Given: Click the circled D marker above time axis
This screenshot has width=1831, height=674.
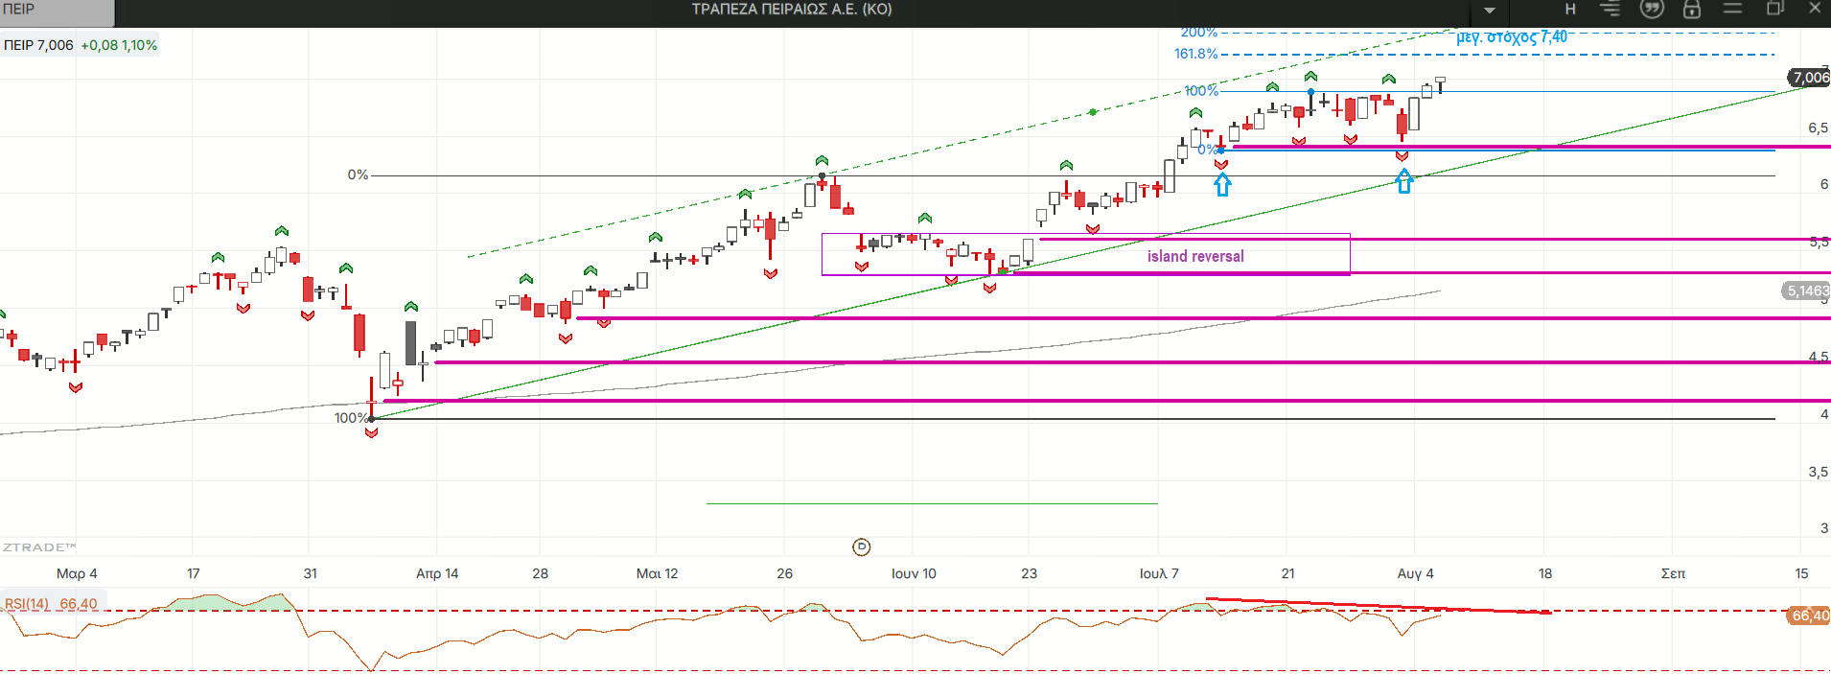Looking at the screenshot, I should 862,546.
